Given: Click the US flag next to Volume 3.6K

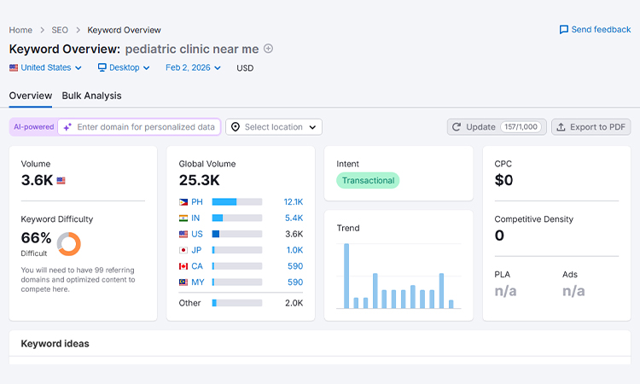Looking at the screenshot, I should pos(61,181).
